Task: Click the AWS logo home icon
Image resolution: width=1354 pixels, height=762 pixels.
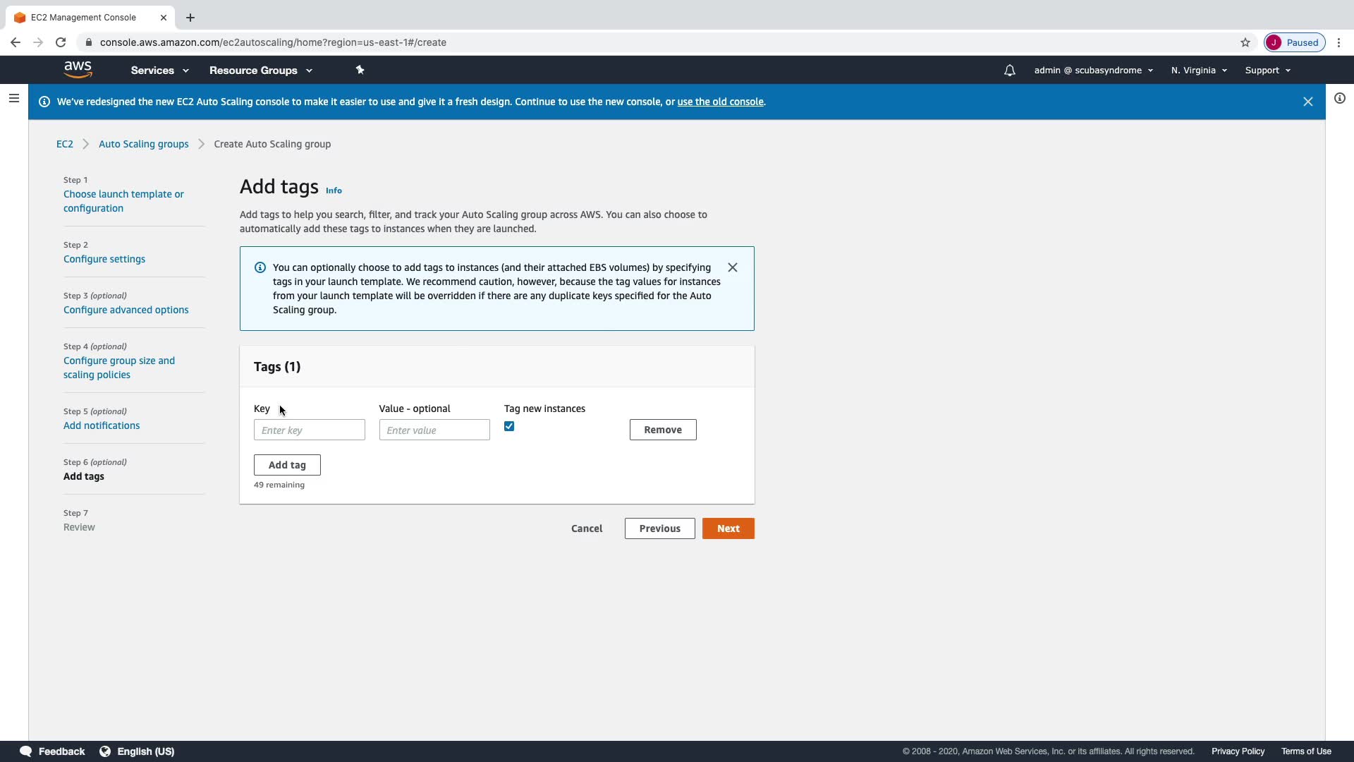Action: click(x=78, y=70)
